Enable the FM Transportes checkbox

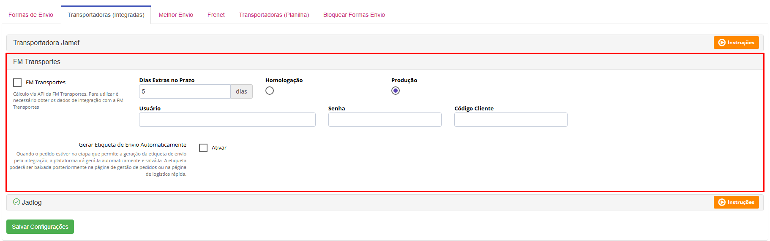pos(17,83)
